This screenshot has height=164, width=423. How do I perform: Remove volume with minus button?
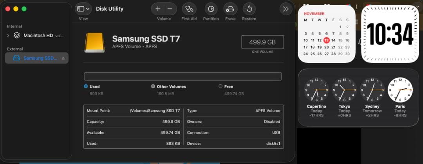(170, 9)
